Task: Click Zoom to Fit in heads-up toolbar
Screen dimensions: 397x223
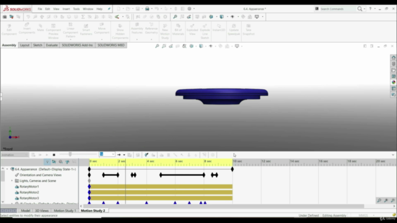Action: (157, 46)
